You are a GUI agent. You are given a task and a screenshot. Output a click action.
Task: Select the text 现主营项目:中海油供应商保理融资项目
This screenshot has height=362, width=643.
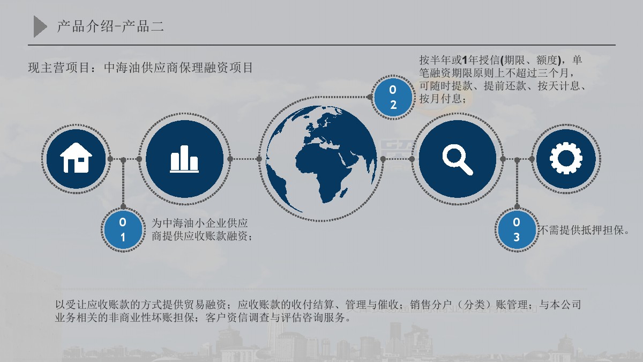coord(140,68)
